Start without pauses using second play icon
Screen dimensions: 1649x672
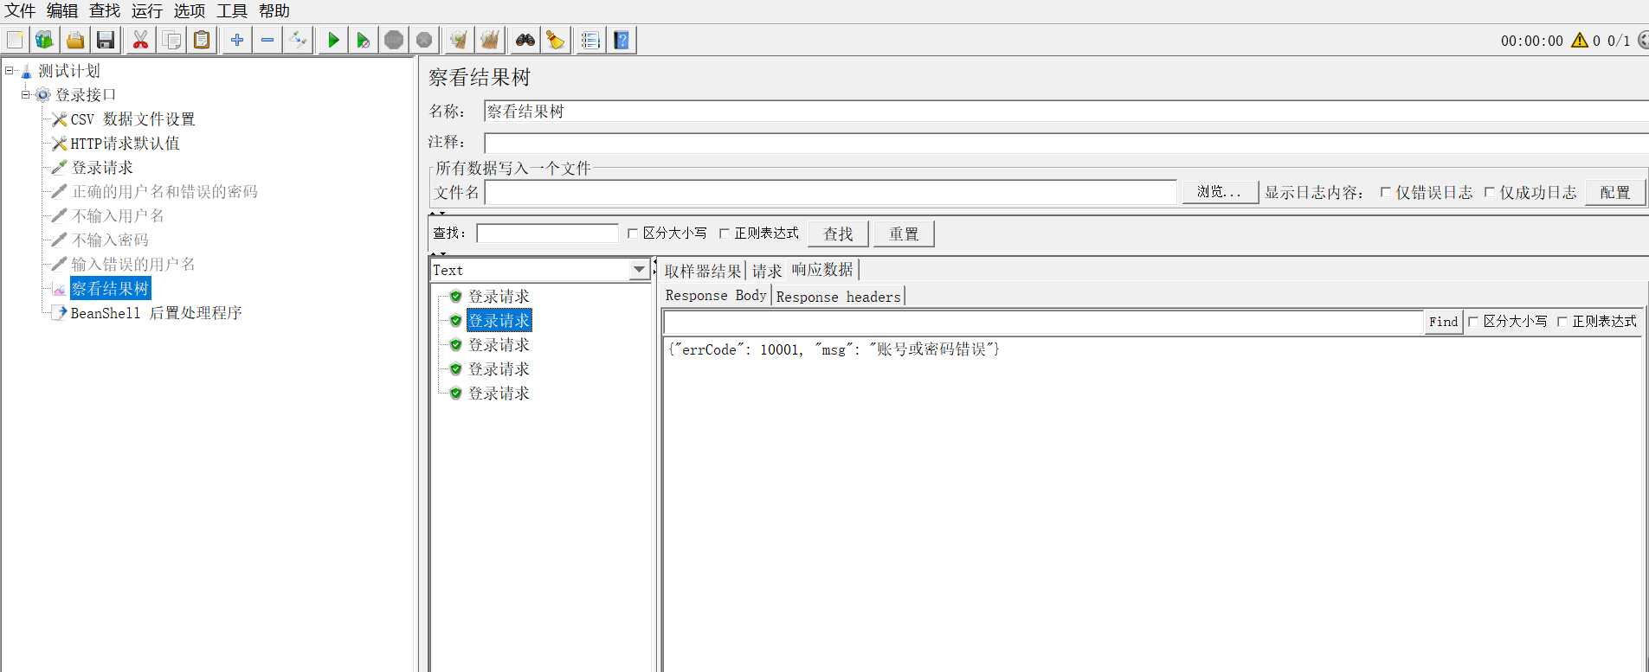coord(364,40)
